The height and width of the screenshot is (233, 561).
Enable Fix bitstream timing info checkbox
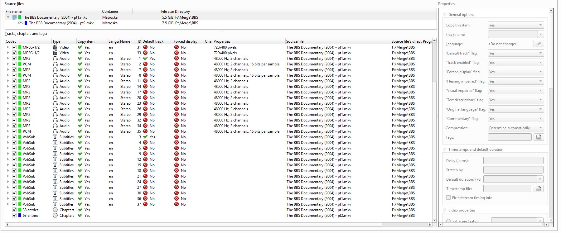pos(448,197)
